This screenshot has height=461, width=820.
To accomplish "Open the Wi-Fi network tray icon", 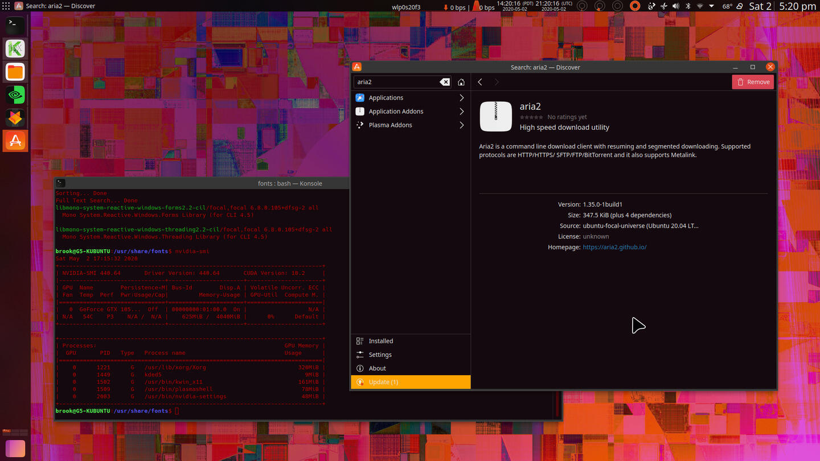I will pyautogui.click(x=699, y=6).
